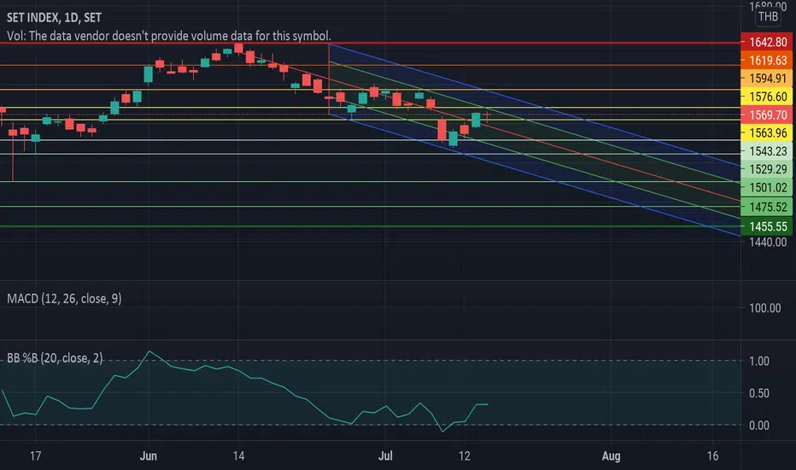Select the thick green horizontal line at 1455.55
Image resolution: width=796 pixels, height=470 pixels.
coord(370,226)
